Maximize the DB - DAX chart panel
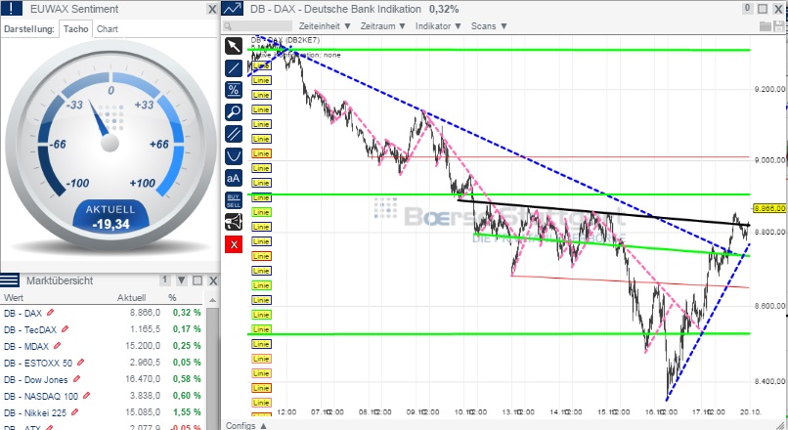The width and height of the screenshot is (788, 430). click(x=763, y=9)
